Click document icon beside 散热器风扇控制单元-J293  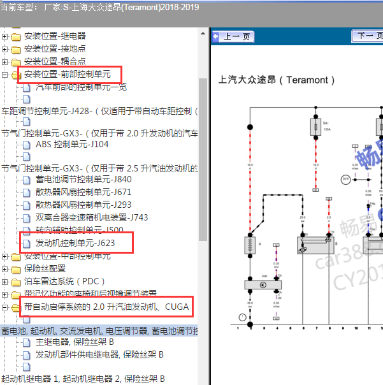point(27,205)
